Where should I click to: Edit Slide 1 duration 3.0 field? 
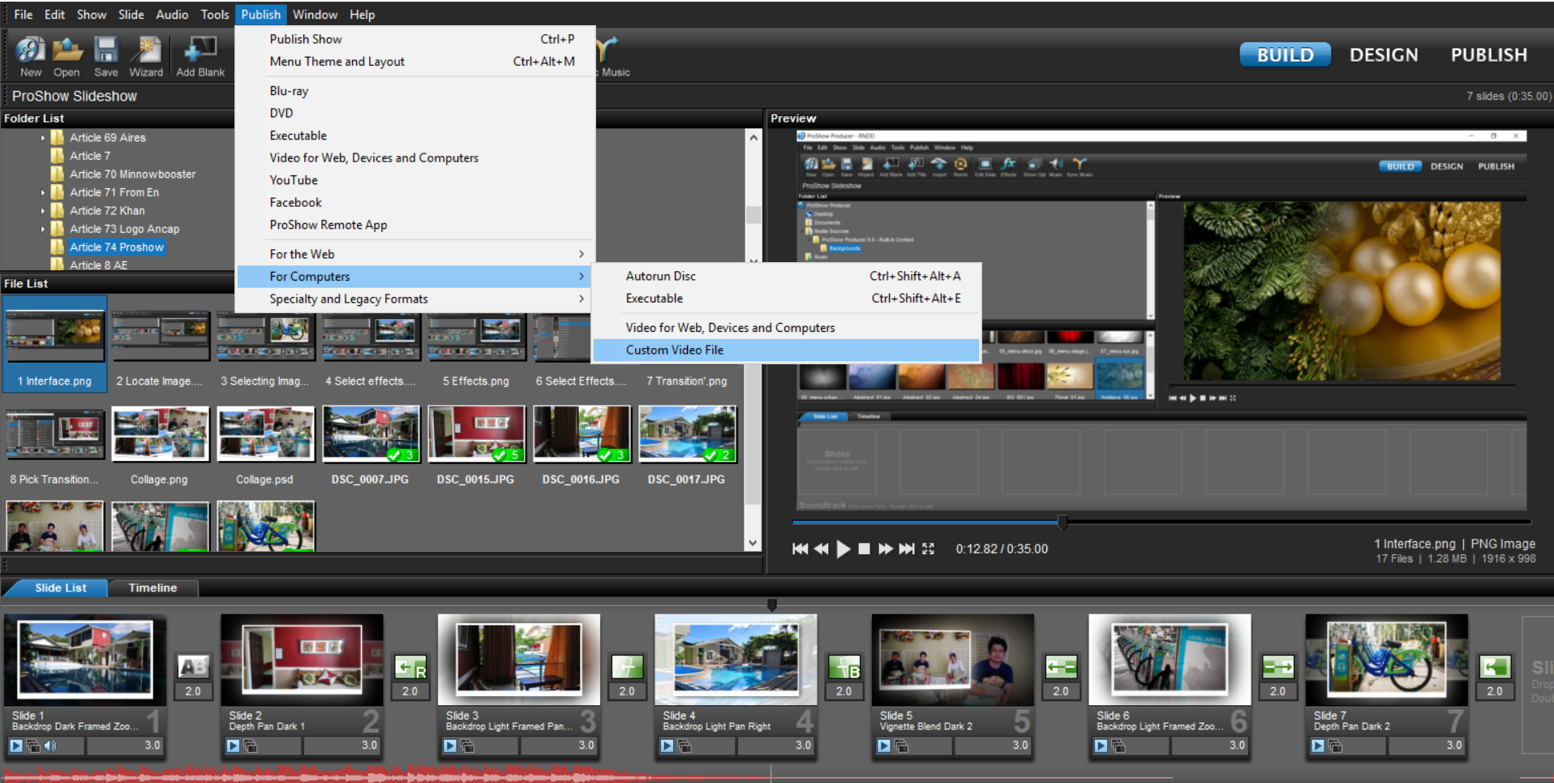125,746
